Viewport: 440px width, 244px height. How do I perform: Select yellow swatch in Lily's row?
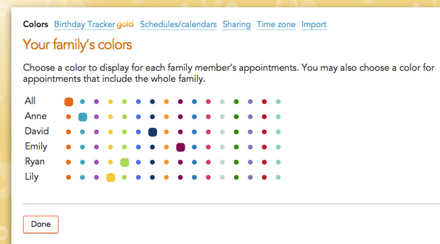[110, 177]
